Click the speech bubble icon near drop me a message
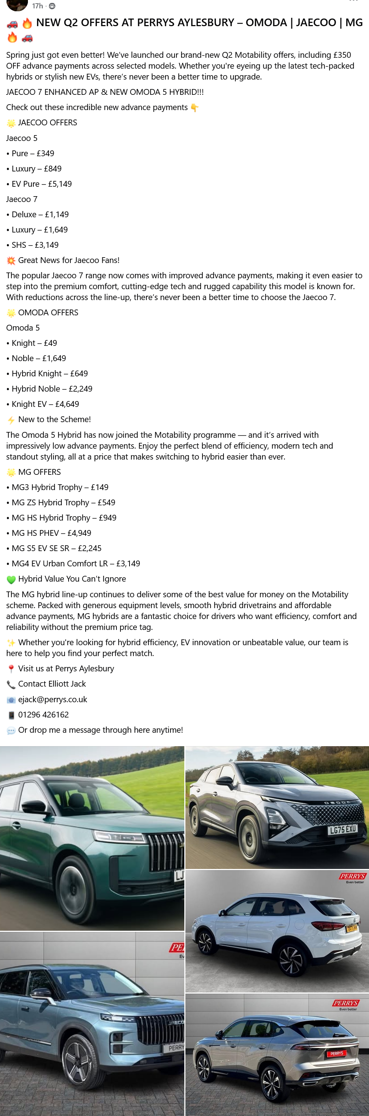The width and height of the screenshot is (369, 1116). pyautogui.click(x=11, y=731)
